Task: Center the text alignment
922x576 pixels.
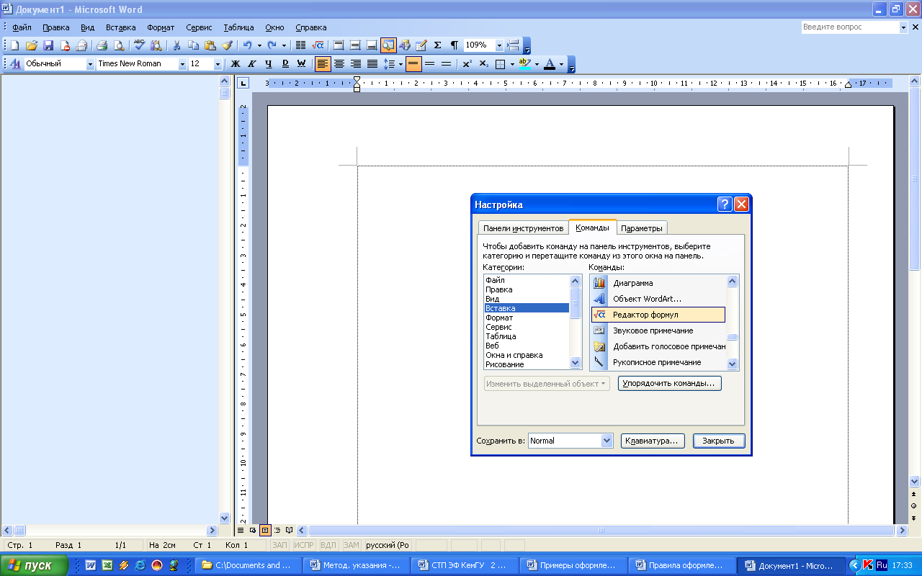Action: click(x=339, y=64)
